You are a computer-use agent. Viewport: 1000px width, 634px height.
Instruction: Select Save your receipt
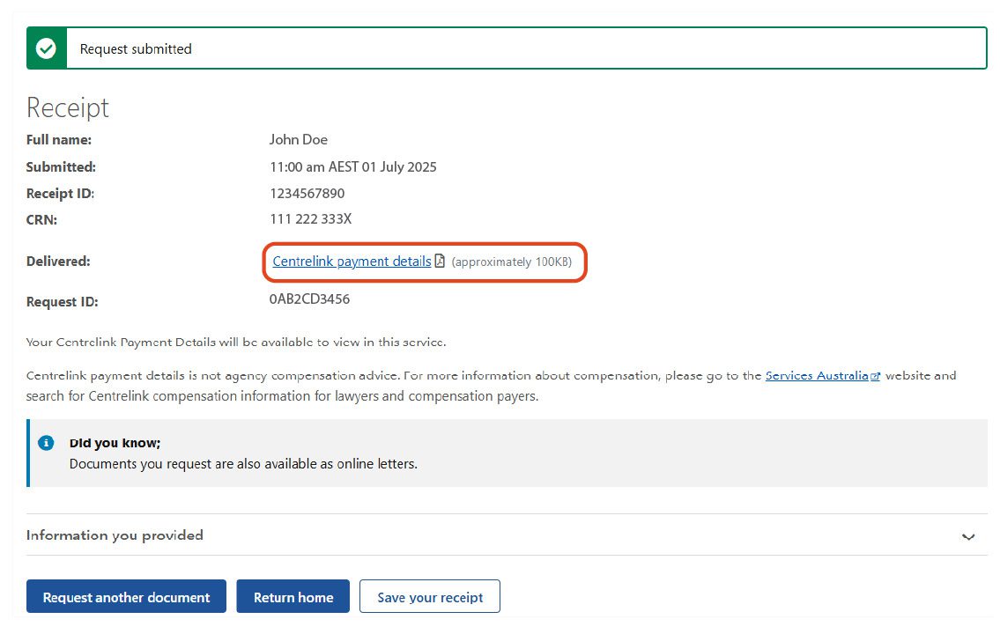coord(429,596)
